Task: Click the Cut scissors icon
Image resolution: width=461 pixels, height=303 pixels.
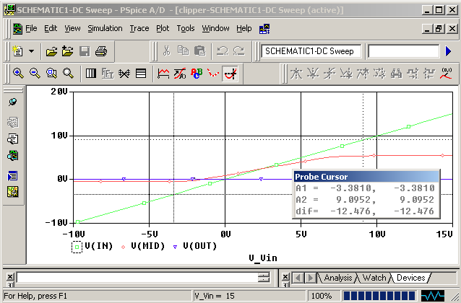Action: [167, 50]
